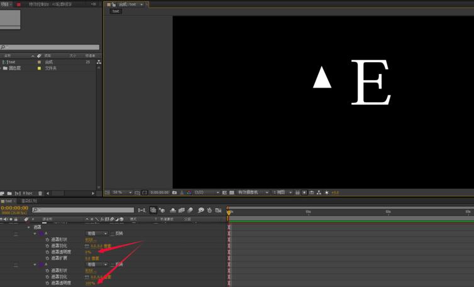Toggle the viewer lock icon beside 合成 tab
Image resolution: width=474 pixels, height=287 pixels.
[x=114, y=4]
